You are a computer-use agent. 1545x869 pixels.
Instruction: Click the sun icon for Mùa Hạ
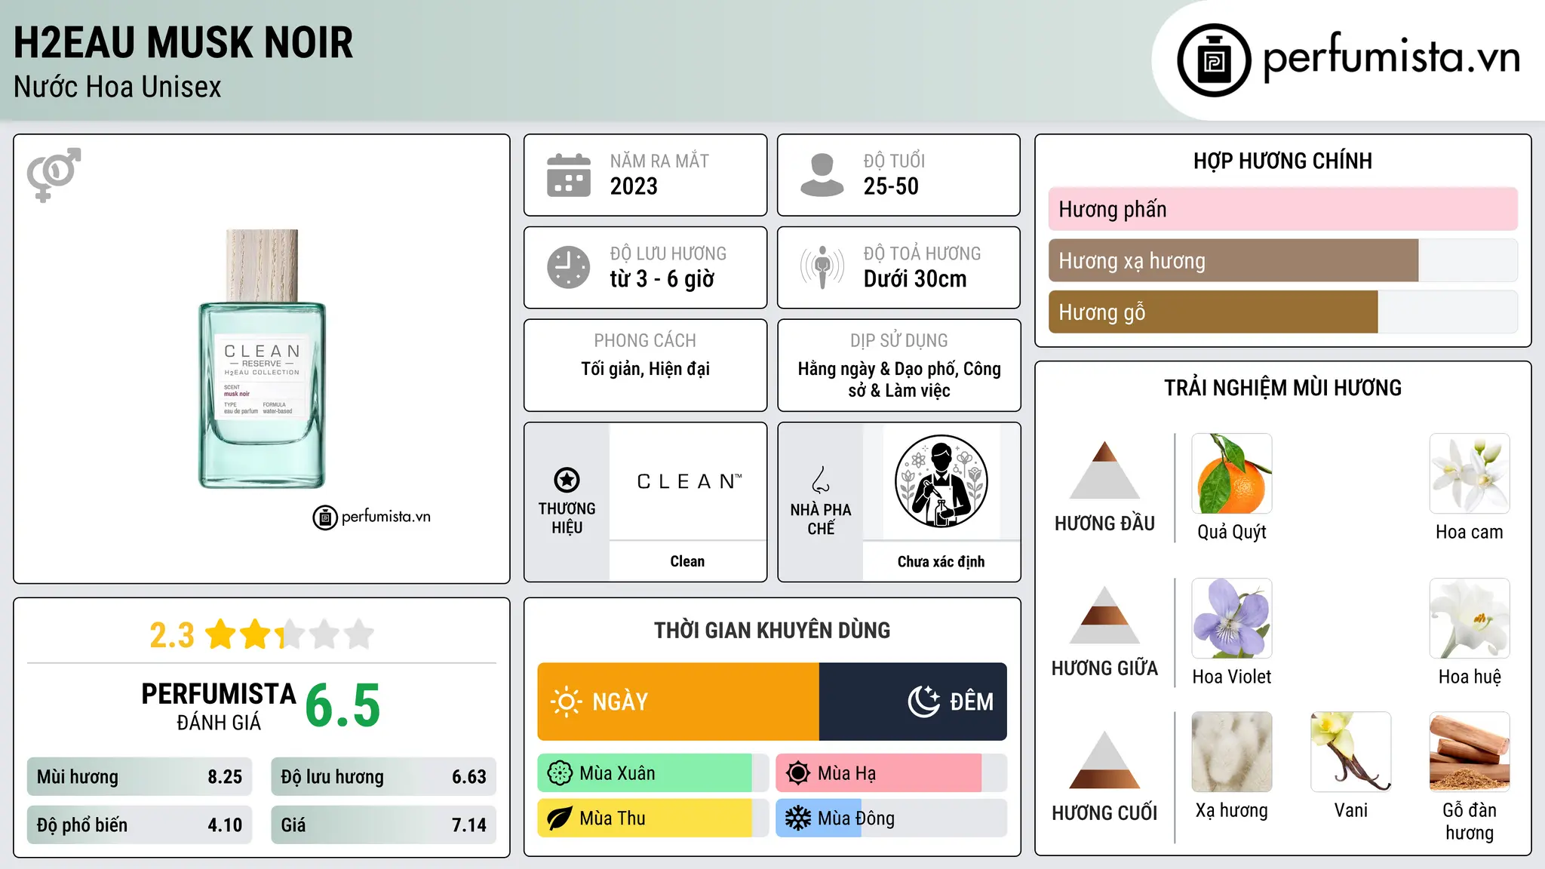798,773
